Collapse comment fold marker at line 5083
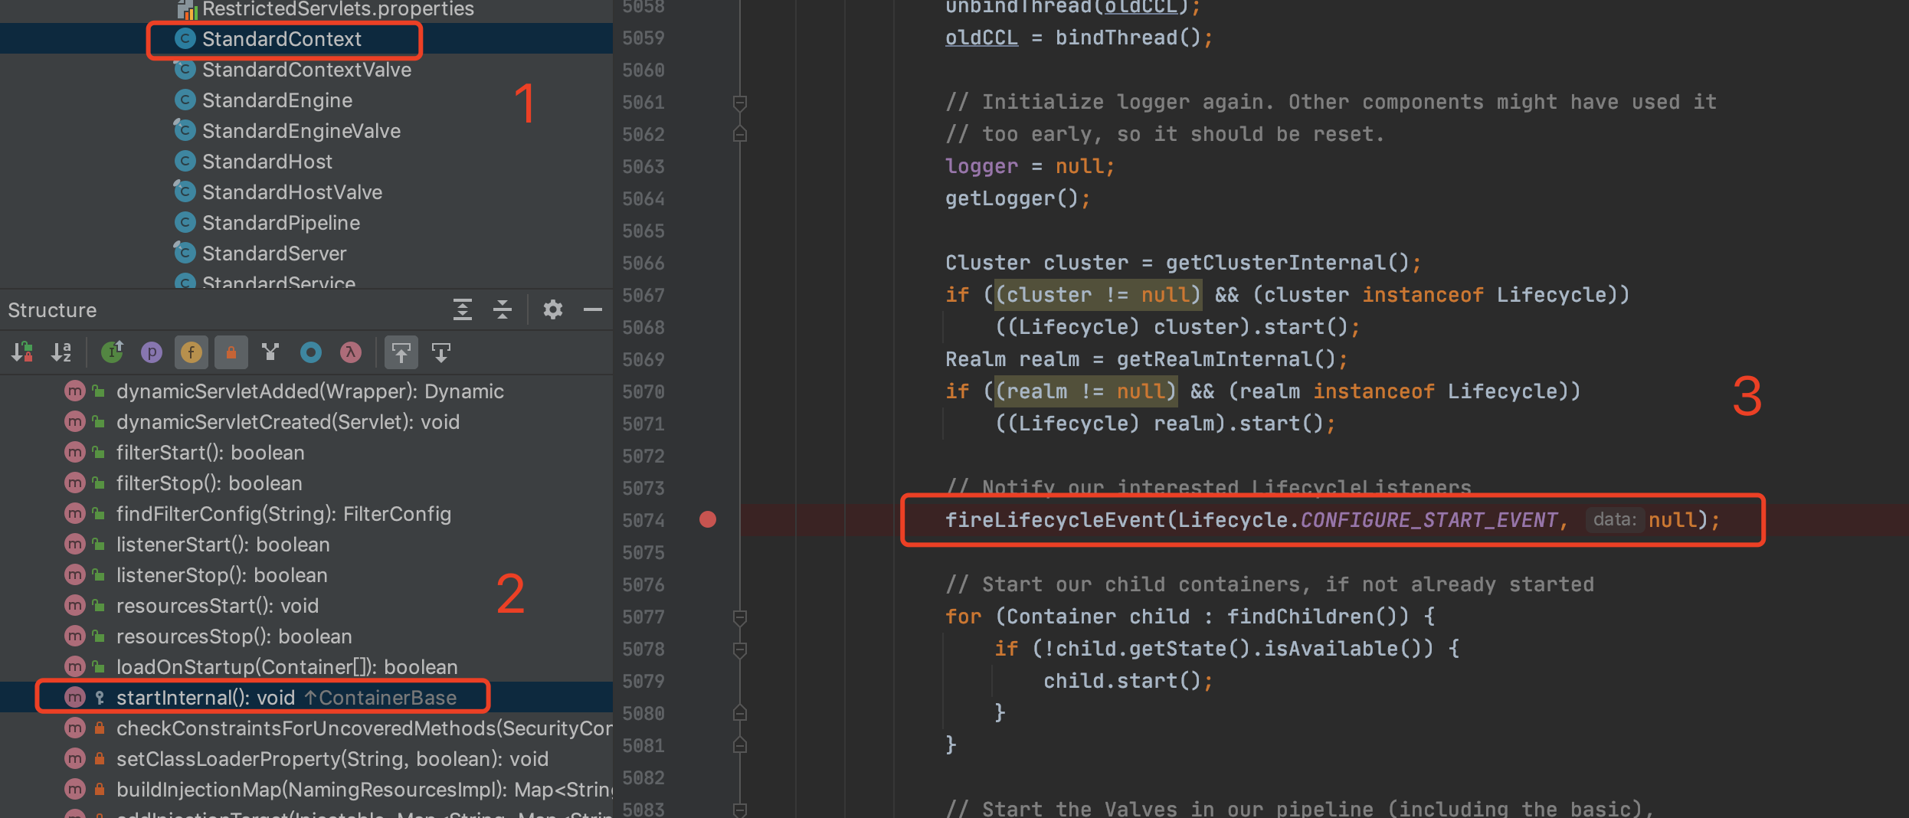 [740, 810]
